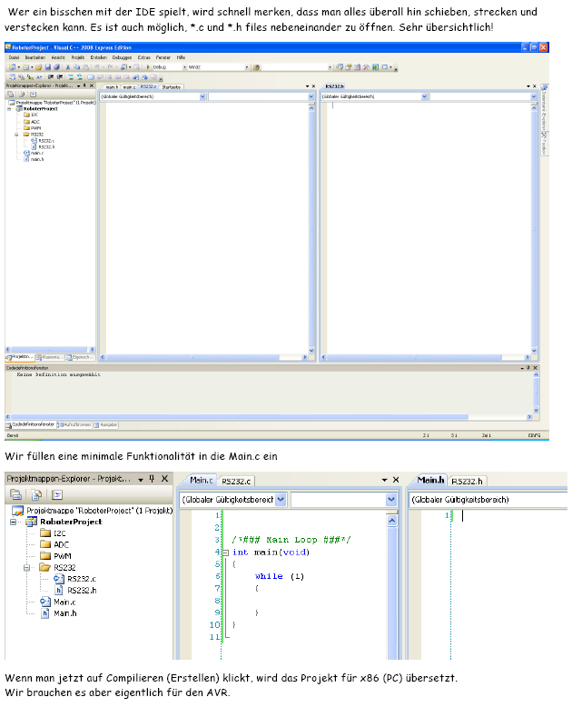Click the first toolbar icon in lower Projektmappen-Explorer
Image resolution: width=582 pixels, height=707 pixels.
coord(16,495)
